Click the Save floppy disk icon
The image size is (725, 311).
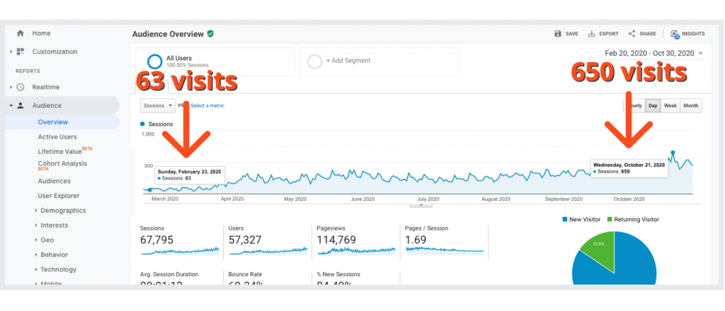[558, 34]
